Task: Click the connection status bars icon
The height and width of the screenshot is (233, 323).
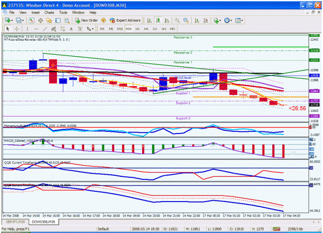Action: coord(276,229)
